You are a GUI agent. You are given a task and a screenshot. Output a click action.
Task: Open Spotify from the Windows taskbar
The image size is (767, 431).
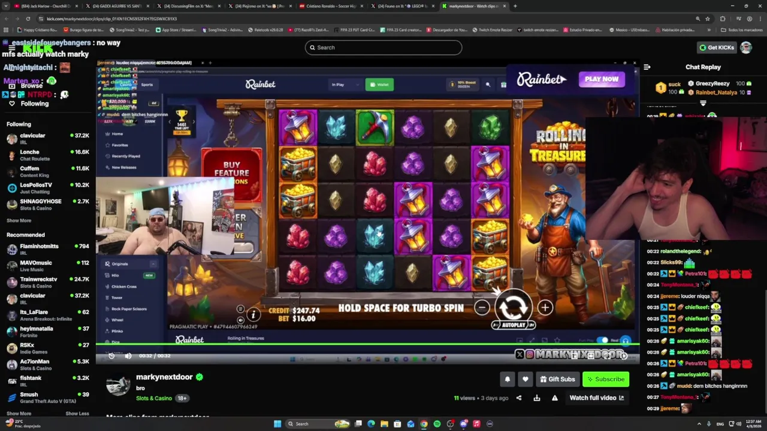[437, 424]
